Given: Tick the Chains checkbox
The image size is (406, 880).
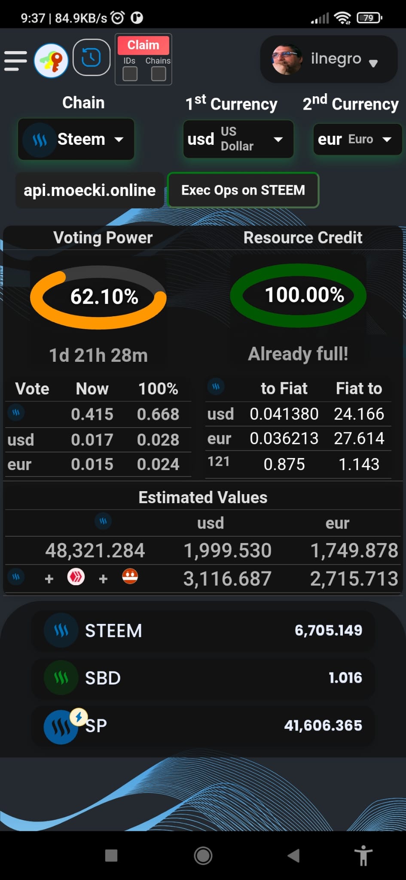Looking at the screenshot, I should [x=159, y=74].
